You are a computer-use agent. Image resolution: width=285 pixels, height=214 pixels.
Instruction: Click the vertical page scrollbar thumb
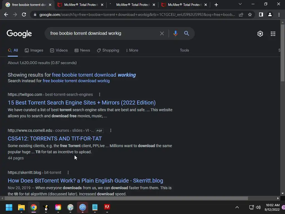282,53
